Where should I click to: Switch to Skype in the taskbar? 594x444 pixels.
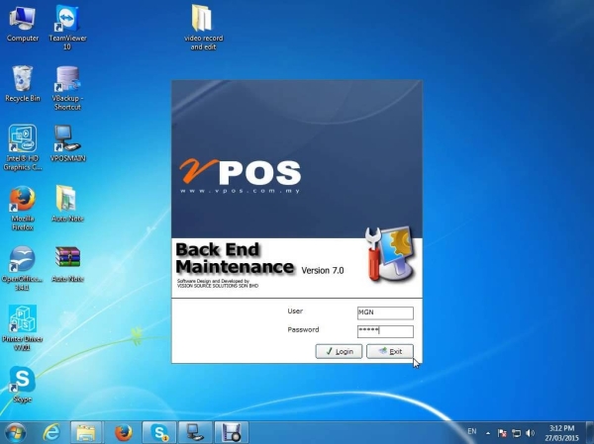(x=159, y=432)
